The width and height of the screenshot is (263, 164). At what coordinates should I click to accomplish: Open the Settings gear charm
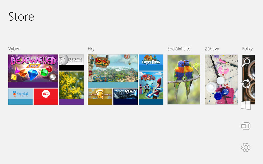click(246, 147)
